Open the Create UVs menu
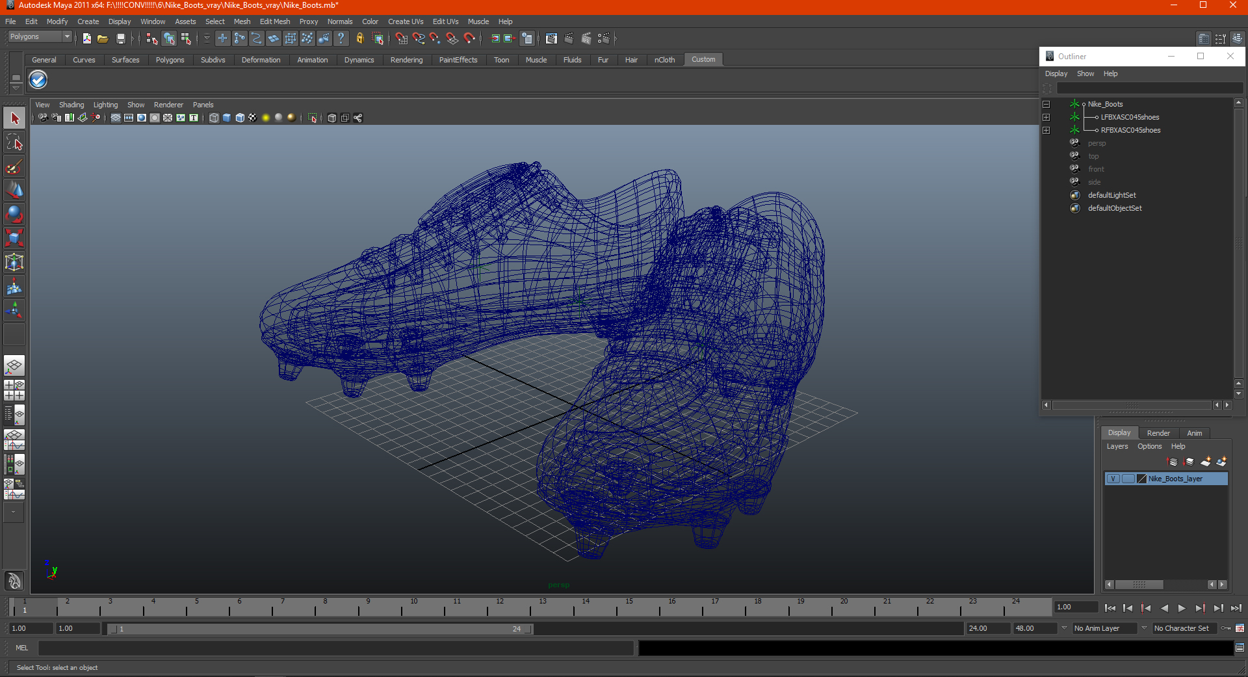The image size is (1248, 677). pos(406,21)
